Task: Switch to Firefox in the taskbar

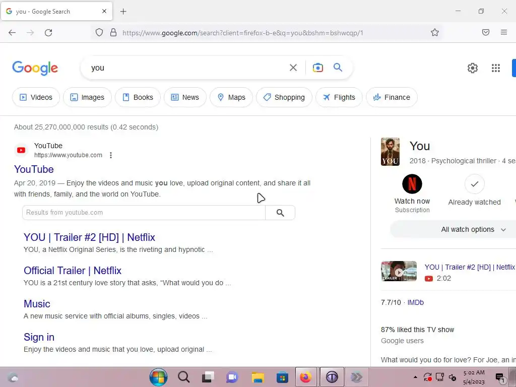Action: coord(306,377)
